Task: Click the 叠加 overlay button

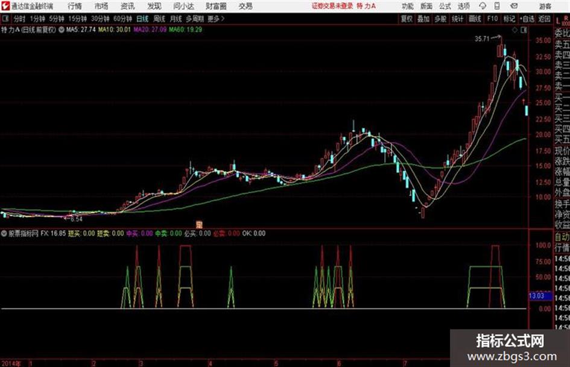Action: (423, 19)
